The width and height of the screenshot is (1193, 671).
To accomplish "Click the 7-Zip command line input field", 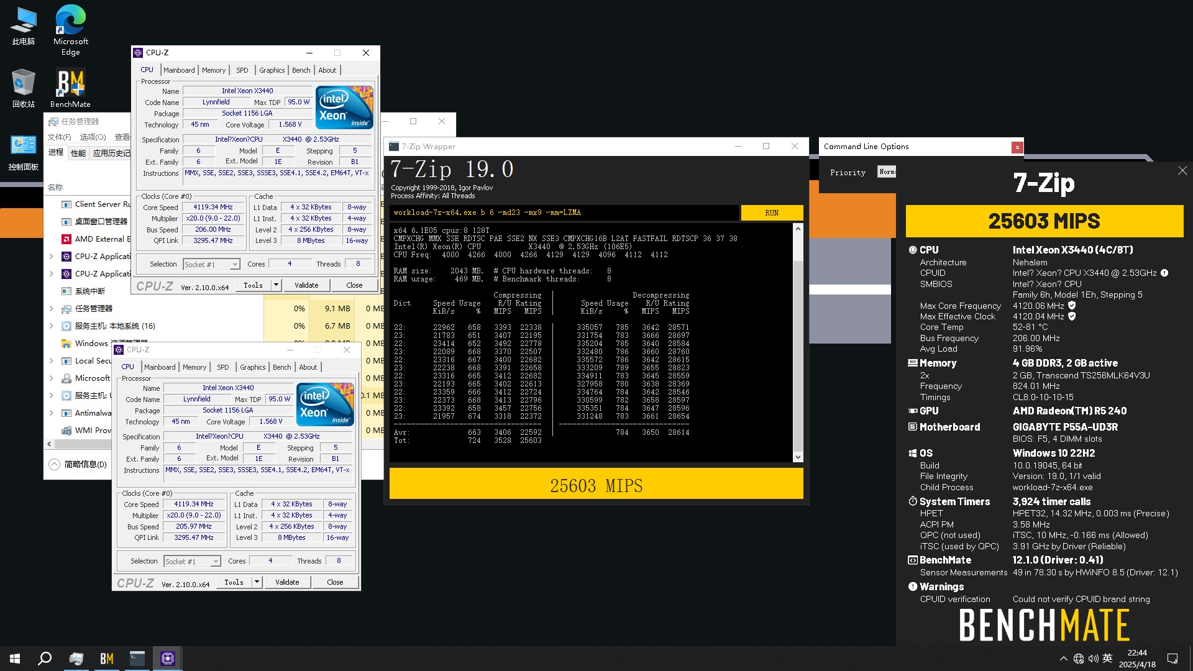I will (x=564, y=213).
